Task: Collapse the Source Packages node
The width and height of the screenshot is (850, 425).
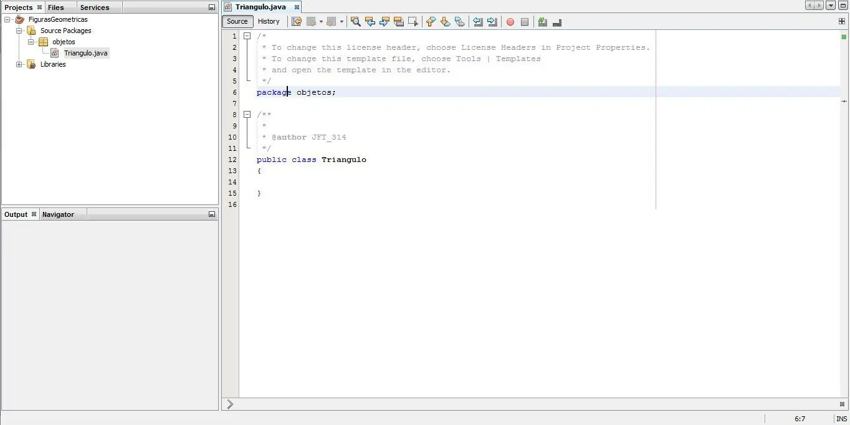Action: pyautogui.click(x=19, y=31)
